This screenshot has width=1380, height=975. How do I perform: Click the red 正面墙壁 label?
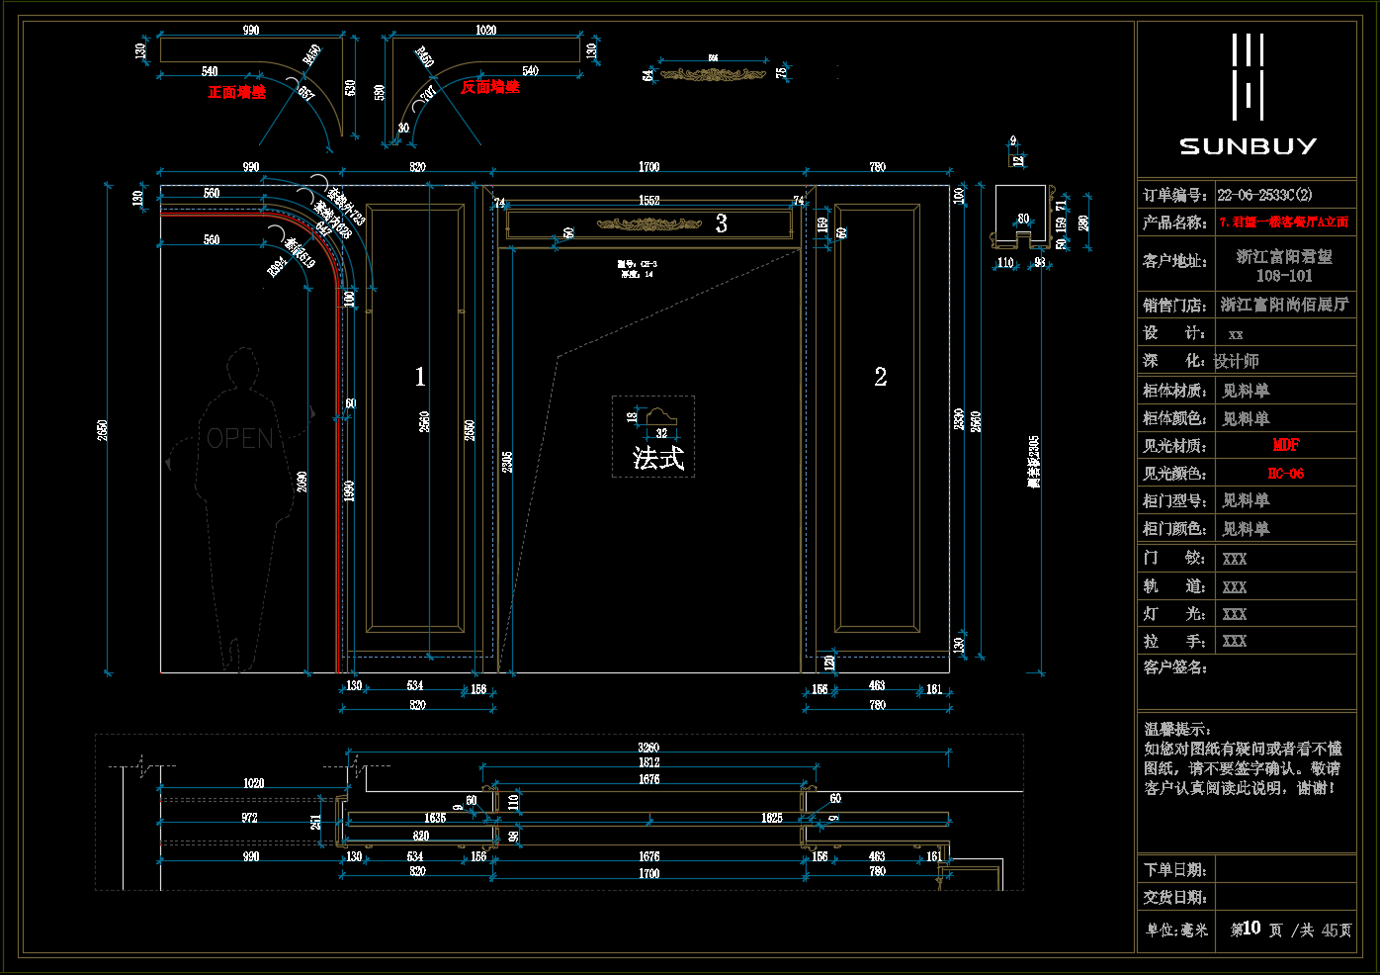pos(236,92)
